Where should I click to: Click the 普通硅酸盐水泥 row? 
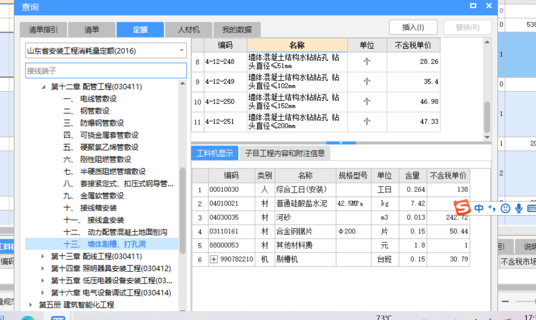tap(331, 204)
